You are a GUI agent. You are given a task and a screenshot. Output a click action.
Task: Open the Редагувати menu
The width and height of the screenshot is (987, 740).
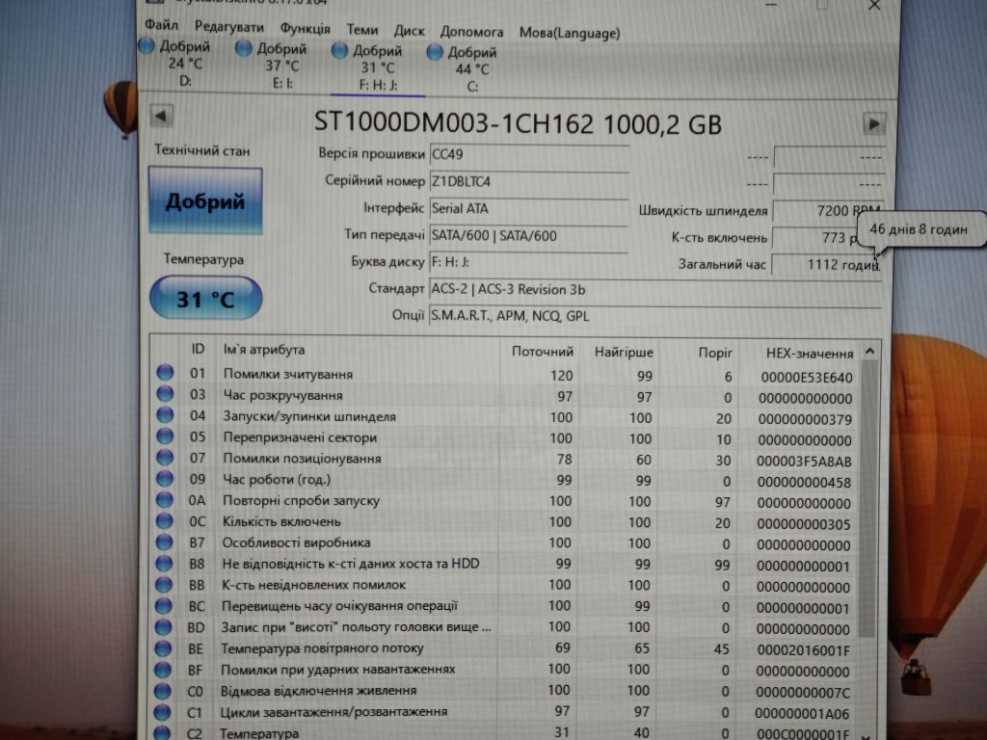click(228, 27)
